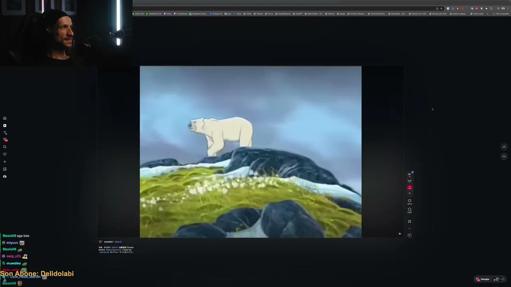
Task: Pause the polar bear reel video
Action: (x=250, y=152)
